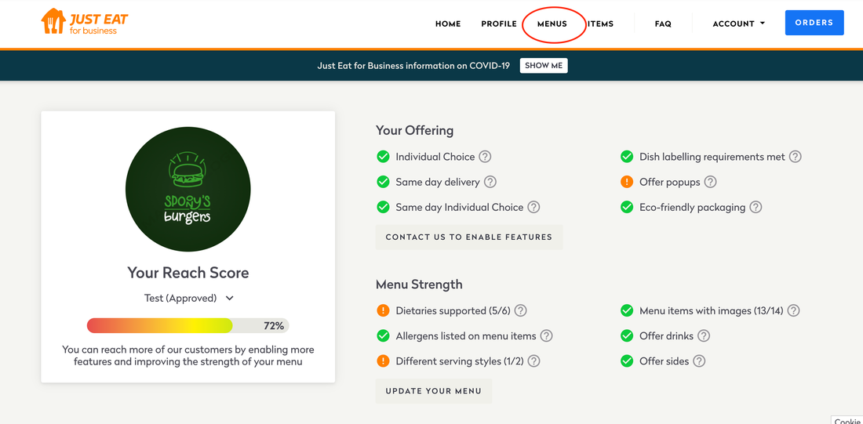
Task: Open the FAQ page
Action: (663, 24)
